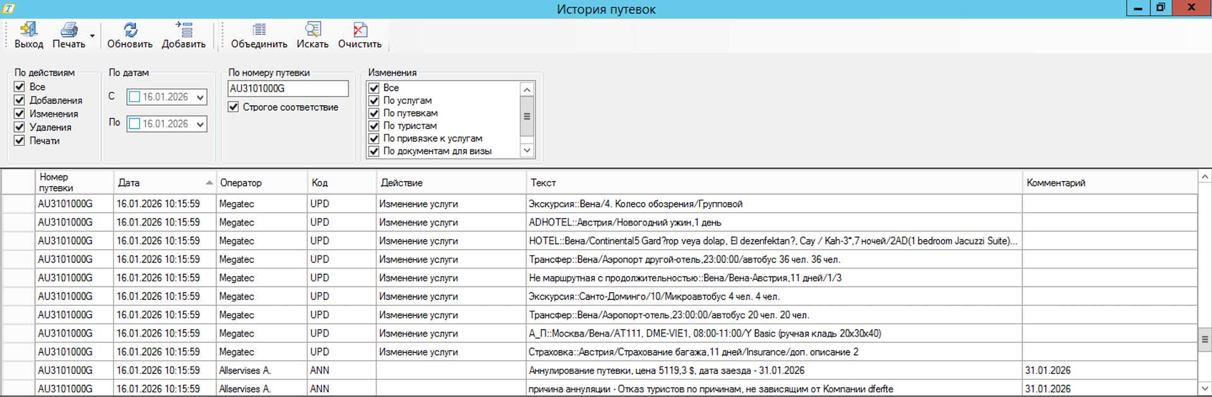
Task: Open the Печать dropdown arrow
Action: [x=92, y=36]
